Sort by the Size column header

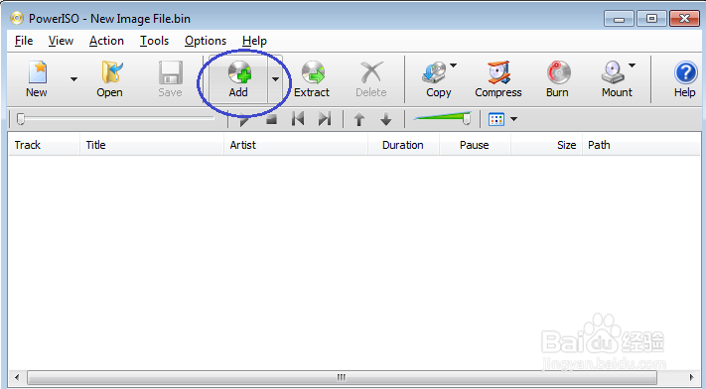click(546, 145)
